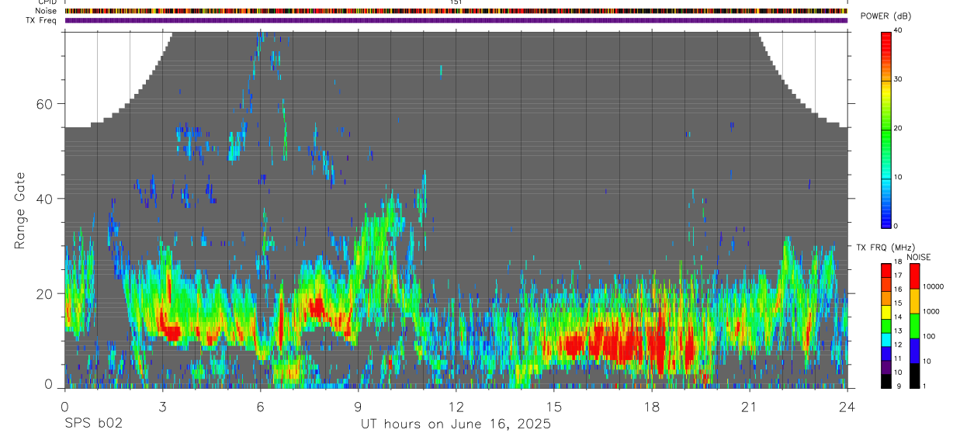Click the TX FRQ legend black 9 MHz swatch
The image size is (953, 440).
[886, 382]
